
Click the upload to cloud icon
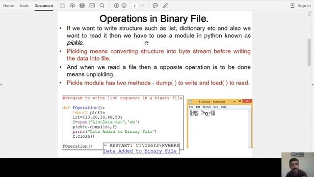pyautogui.click(x=72, y=5)
